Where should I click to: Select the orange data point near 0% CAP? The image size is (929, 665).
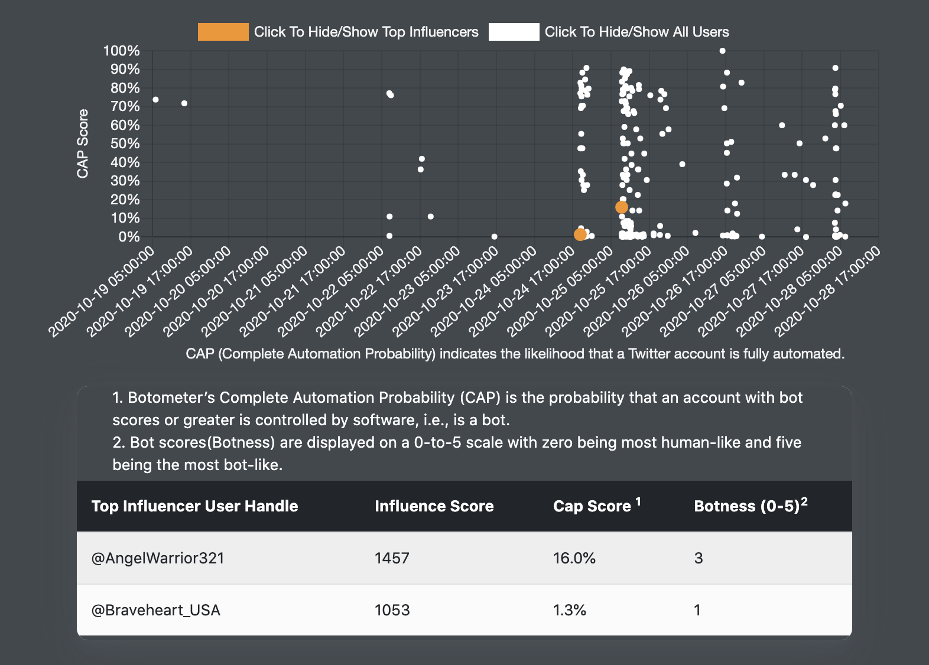pyautogui.click(x=580, y=234)
